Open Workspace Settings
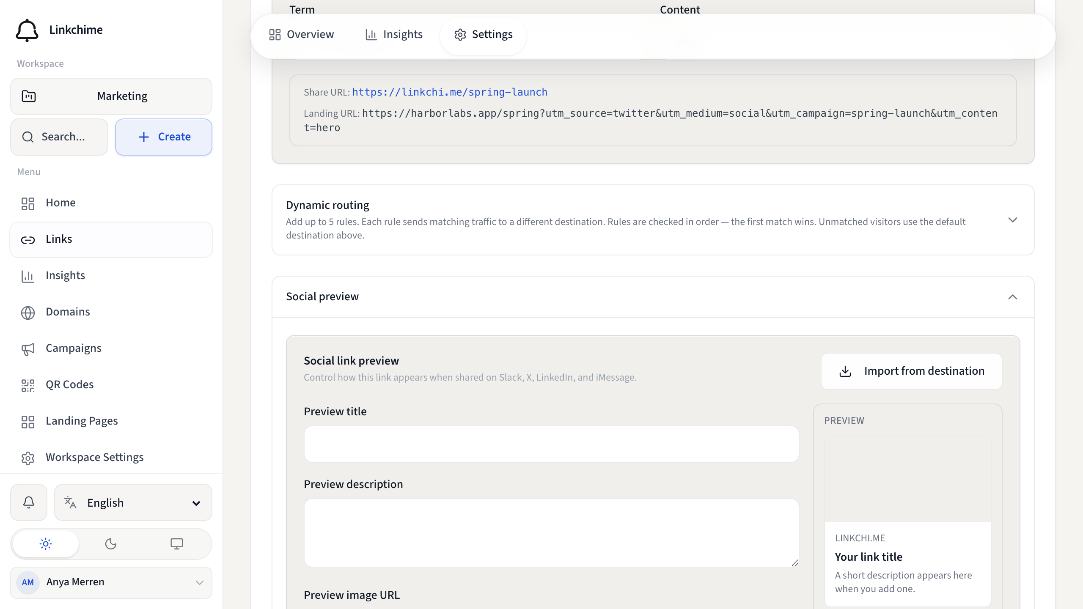1083x609 pixels. click(x=111, y=458)
